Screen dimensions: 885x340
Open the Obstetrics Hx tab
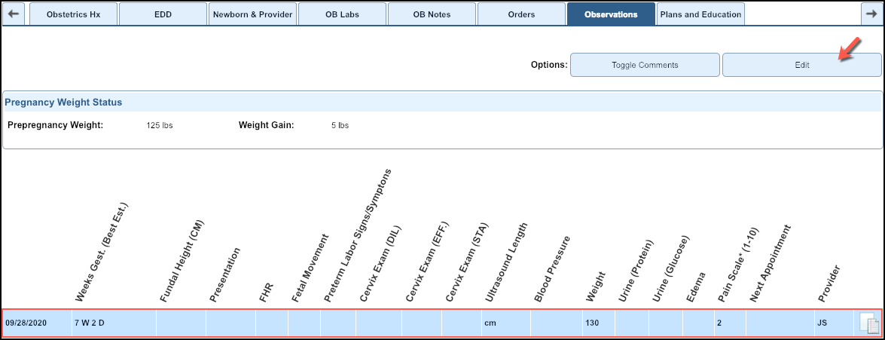point(73,14)
